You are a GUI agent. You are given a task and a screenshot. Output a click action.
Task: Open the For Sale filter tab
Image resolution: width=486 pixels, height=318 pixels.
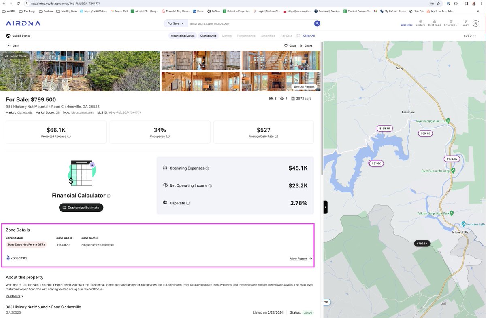coord(286,36)
